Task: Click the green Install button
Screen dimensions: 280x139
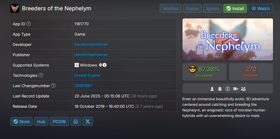Action: [235, 8]
